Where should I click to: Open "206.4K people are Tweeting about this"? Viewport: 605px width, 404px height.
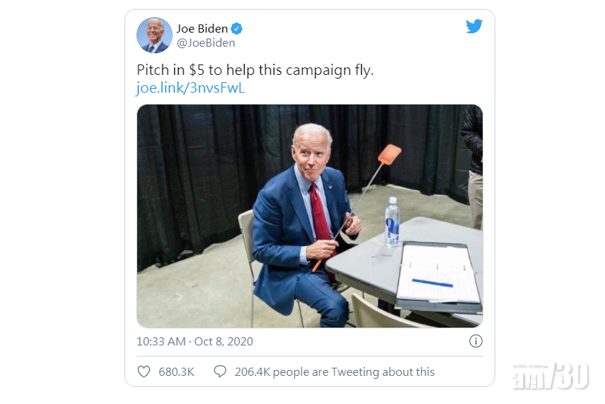[x=334, y=372]
